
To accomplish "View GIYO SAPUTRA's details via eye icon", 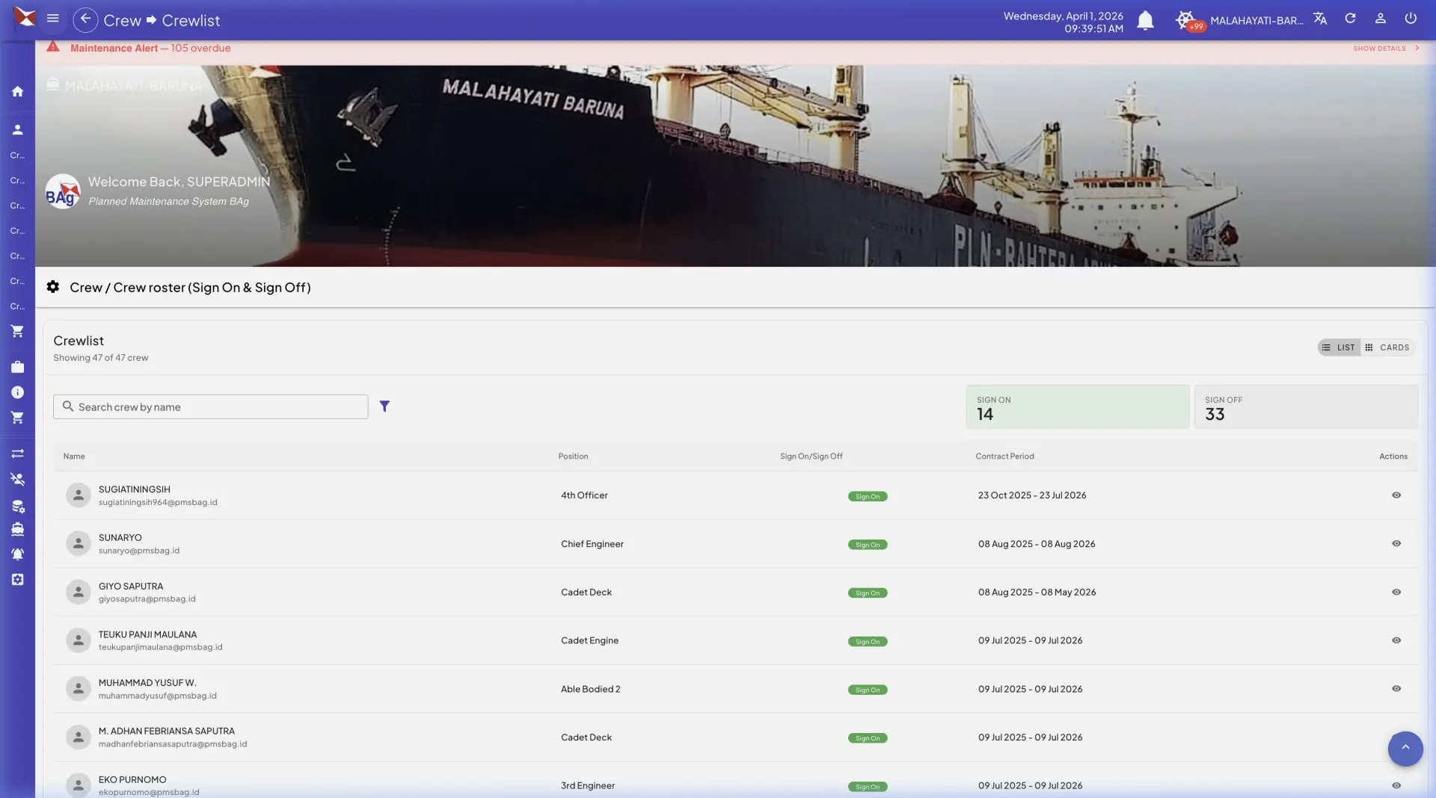I will click(1396, 592).
